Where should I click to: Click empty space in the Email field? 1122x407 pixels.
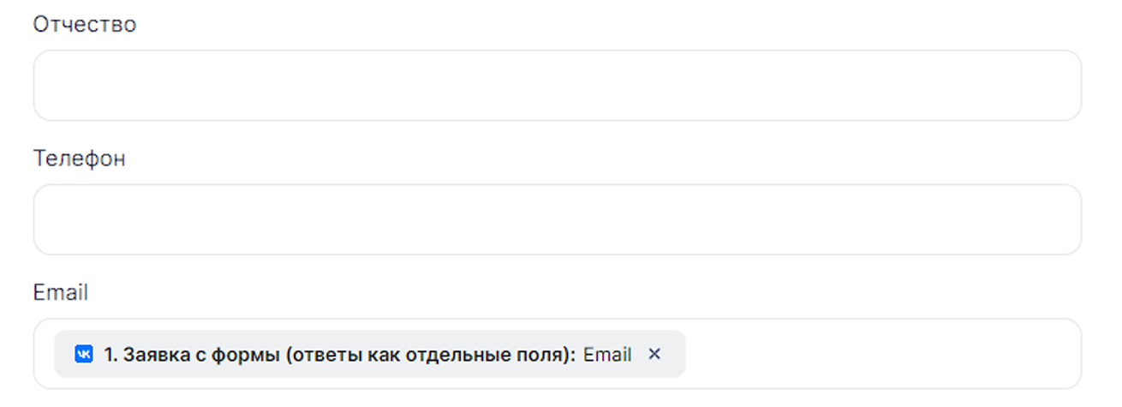click(x=882, y=354)
